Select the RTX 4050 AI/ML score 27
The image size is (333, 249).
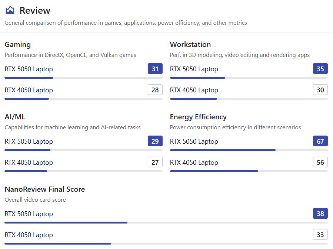click(155, 163)
